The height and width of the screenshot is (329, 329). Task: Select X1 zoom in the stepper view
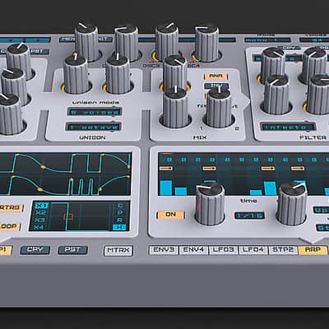(x=41, y=206)
